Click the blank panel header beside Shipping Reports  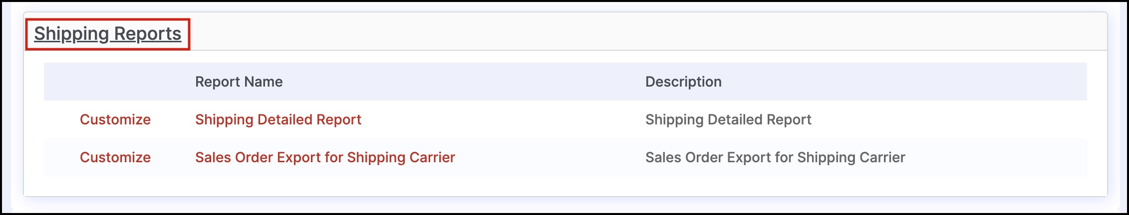coord(648,32)
